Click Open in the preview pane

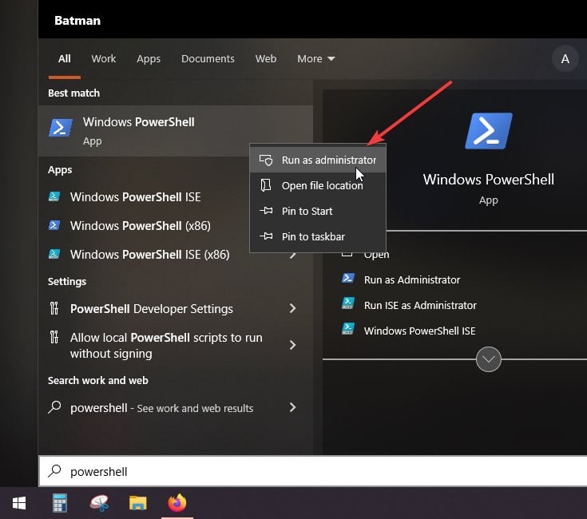[377, 255]
